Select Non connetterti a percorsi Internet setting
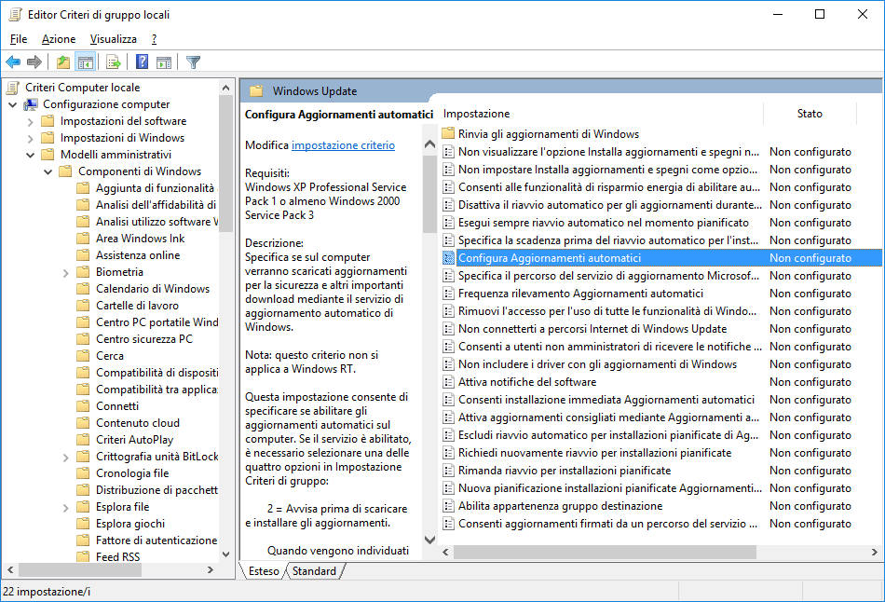 tap(592, 329)
